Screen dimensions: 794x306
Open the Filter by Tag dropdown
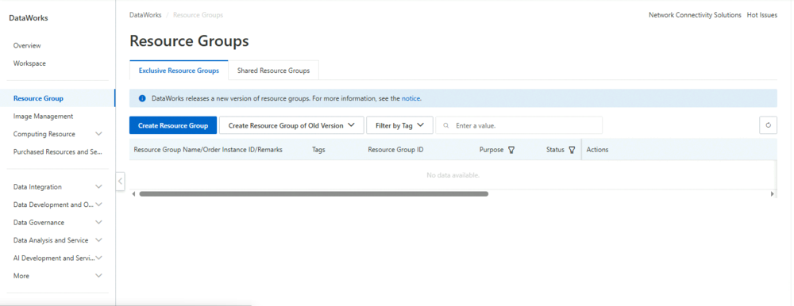(x=399, y=125)
